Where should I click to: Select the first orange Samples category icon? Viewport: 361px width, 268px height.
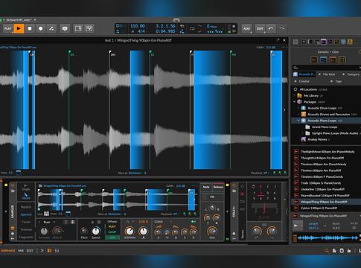314,60
